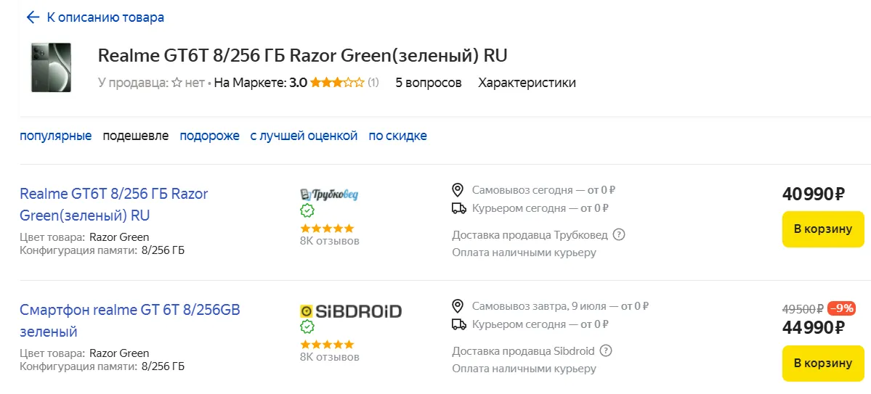Open the 5 вопросов link

tap(429, 83)
